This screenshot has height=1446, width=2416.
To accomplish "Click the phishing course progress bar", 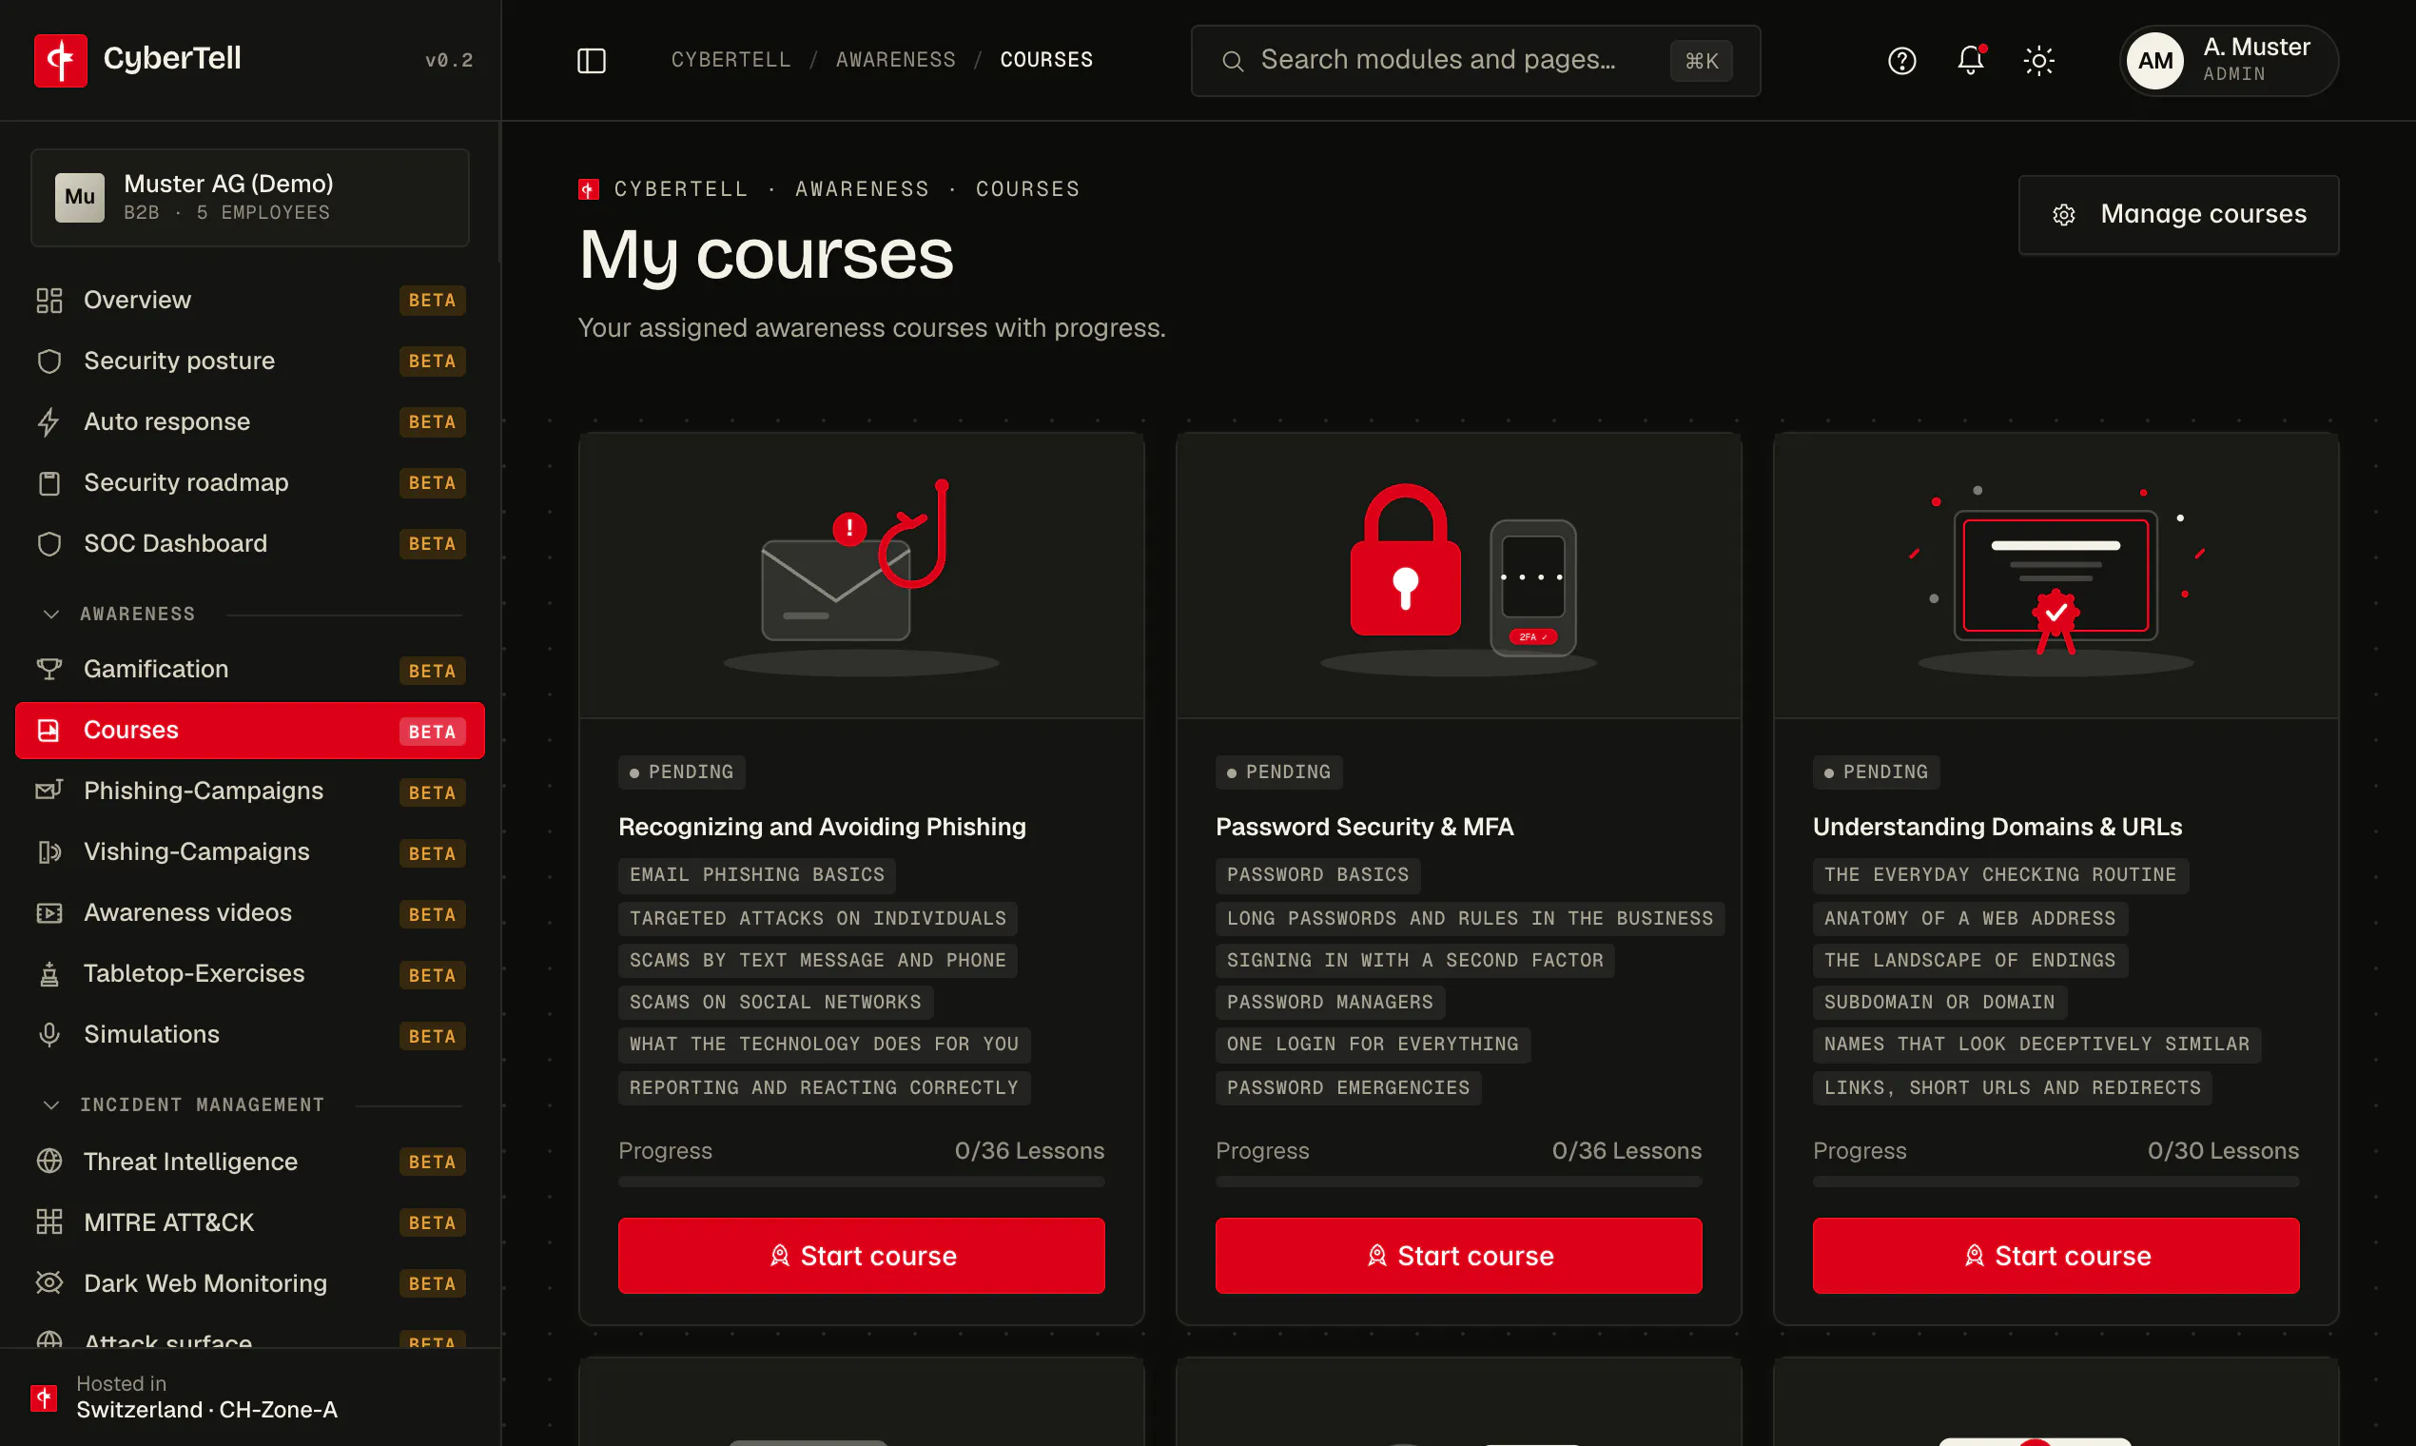I will click(861, 1182).
